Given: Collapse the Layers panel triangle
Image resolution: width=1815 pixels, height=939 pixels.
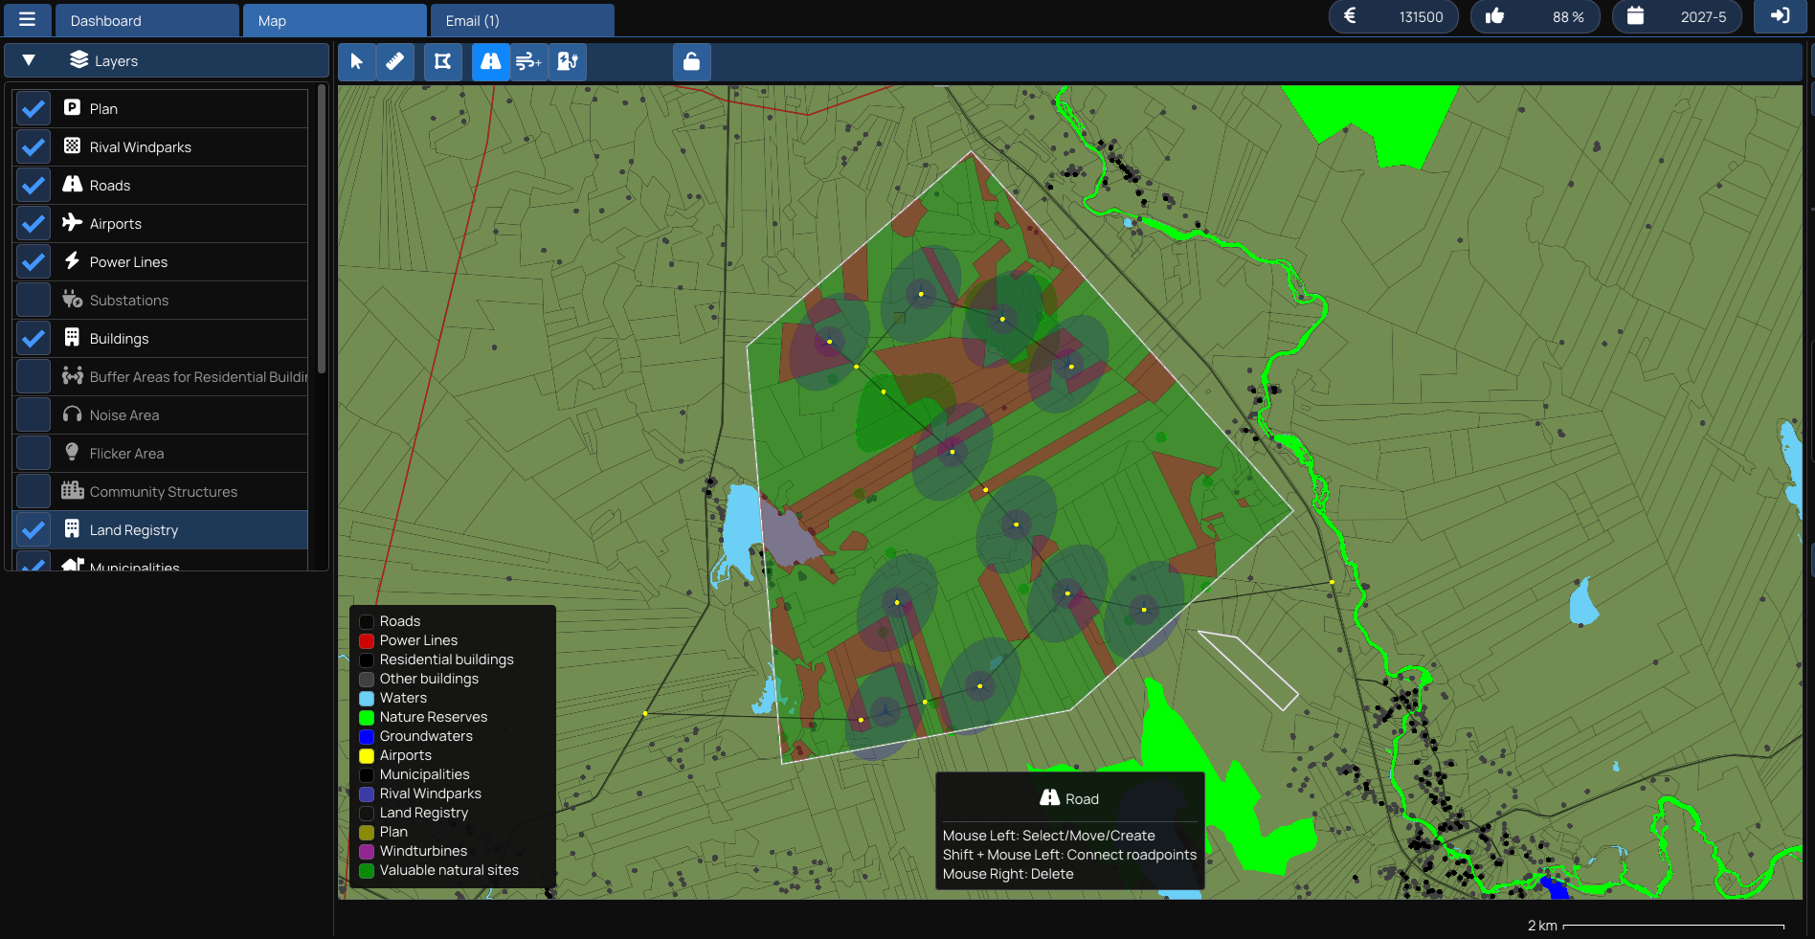Looking at the screenshot, I should pyautogui.click(x=29, y=60).
